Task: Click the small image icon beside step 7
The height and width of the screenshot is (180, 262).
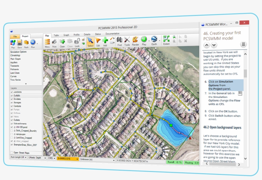Action: click(240, 93)
